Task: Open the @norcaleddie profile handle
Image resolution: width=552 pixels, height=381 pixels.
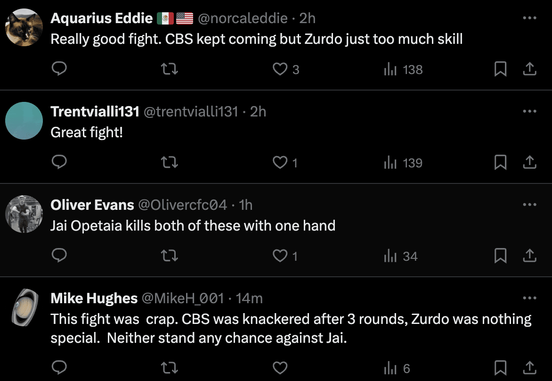Action: pyautogui.click(x=243, y=18)
